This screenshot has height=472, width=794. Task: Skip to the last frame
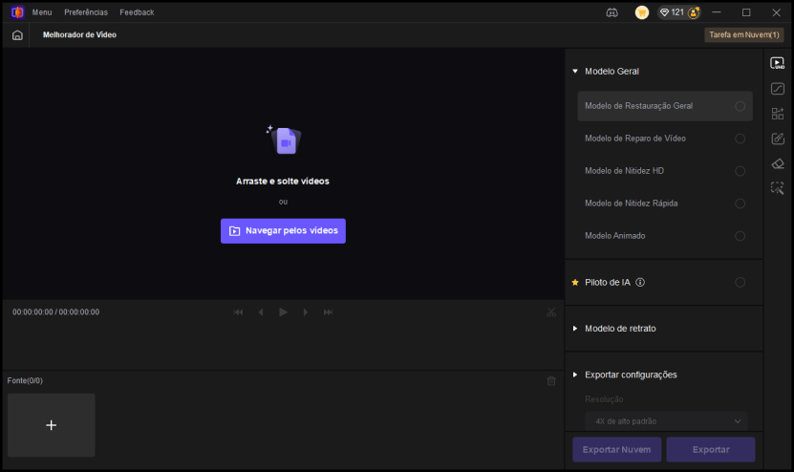pyautogui.click(x=328, y=312)
